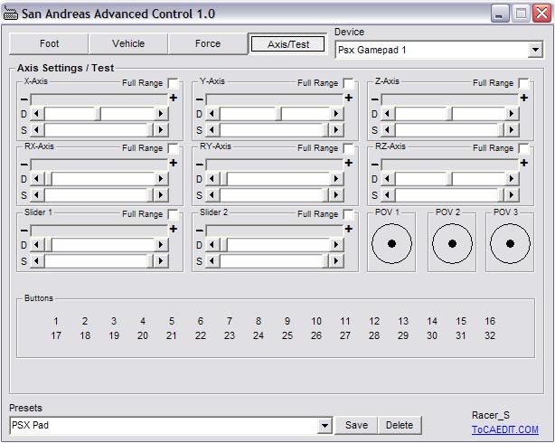
Task: Click Slider 1 D scrollbar right arrow
Action: 161,245
